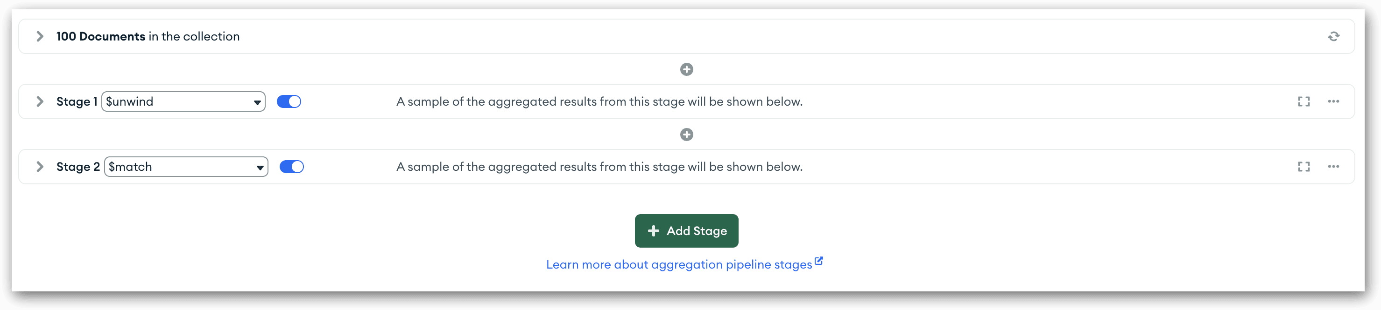The width and height of the screenshot is (1381, 310).
Task: Open Stage 2 more options menu
Action: pyautogui.click(x=1333, y=167)
